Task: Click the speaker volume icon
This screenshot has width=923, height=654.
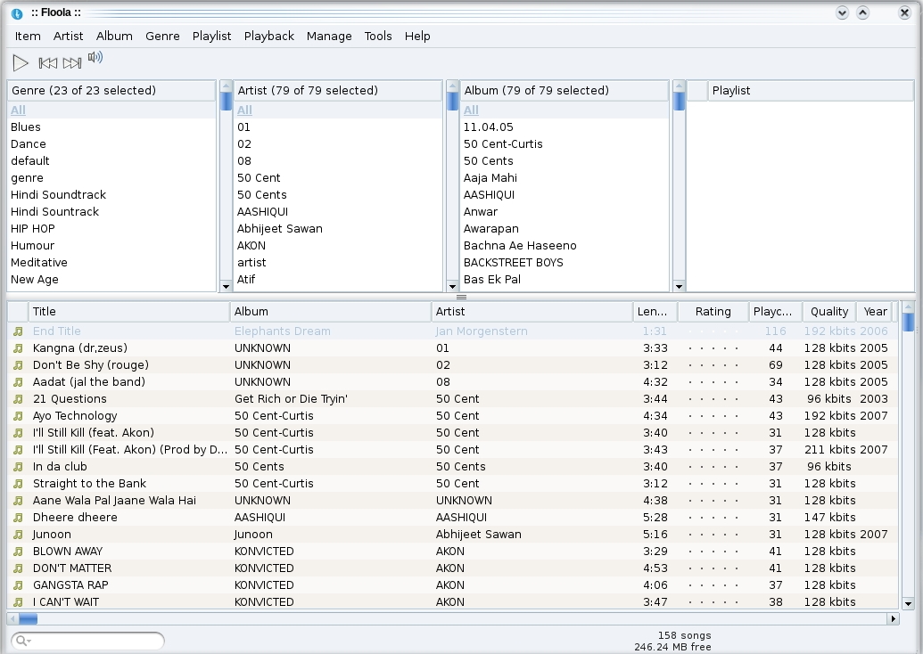Action: [95, 59]
